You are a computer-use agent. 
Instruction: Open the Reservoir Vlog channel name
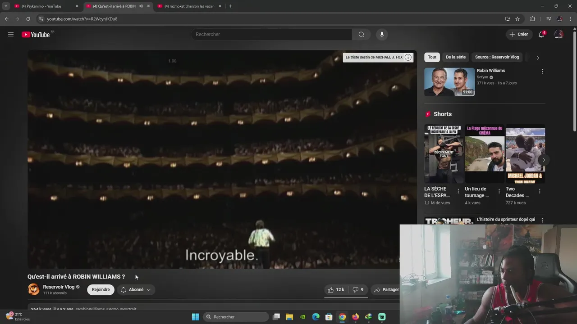pos(59,287)
